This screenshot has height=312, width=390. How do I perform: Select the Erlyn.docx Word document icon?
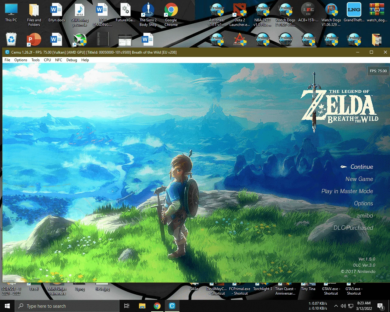click(x=57, y=13)
